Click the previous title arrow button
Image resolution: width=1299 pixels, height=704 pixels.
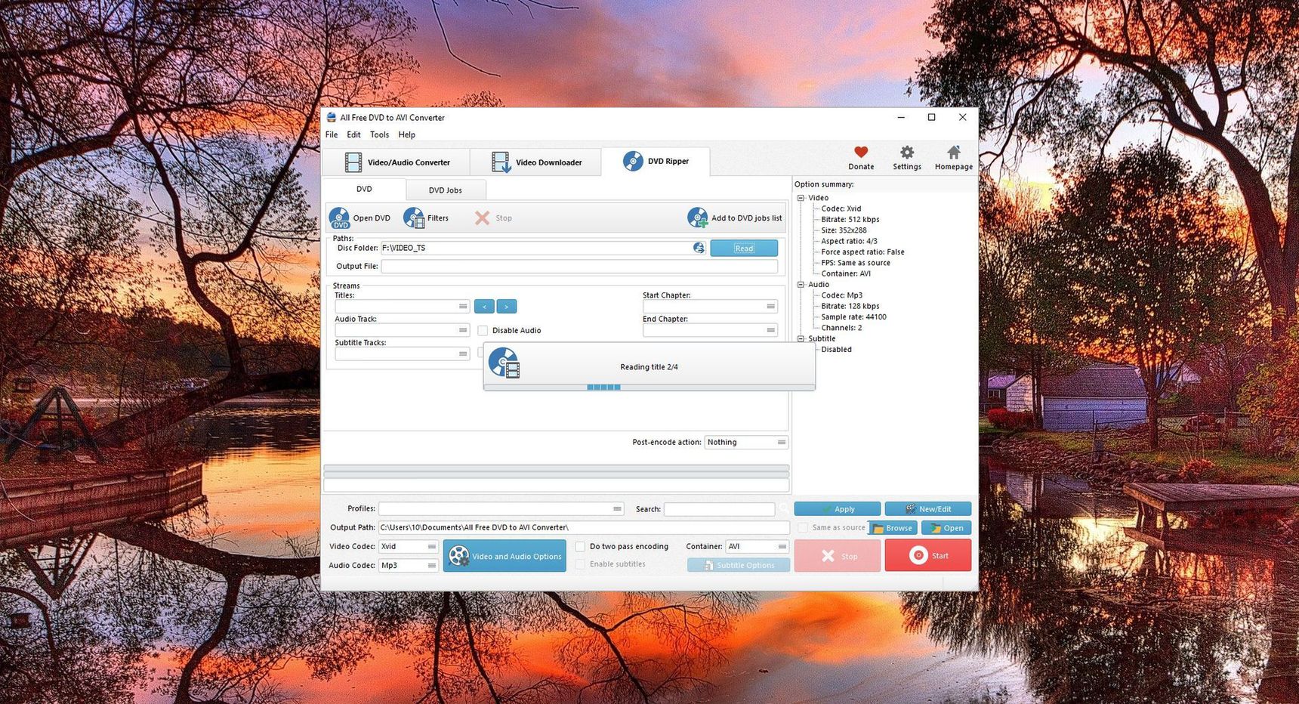point(484,307)
